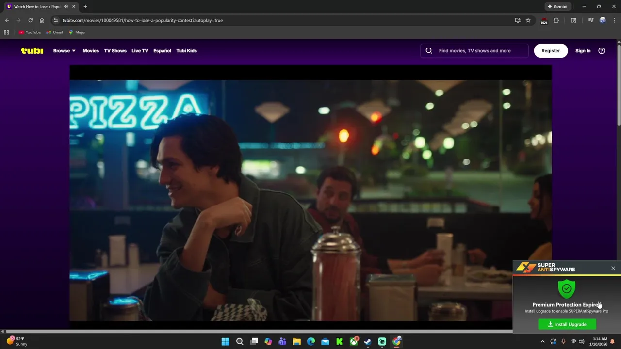Click the Tubi logo
The width and height of the screenshot is (621, 349).
pos(32,50)
